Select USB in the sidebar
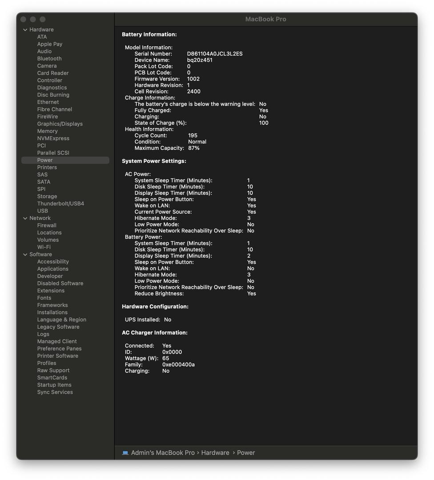Image resolution: width=434 pixels, height=480 pixels. pyautogui.click(x=42, y=211)
